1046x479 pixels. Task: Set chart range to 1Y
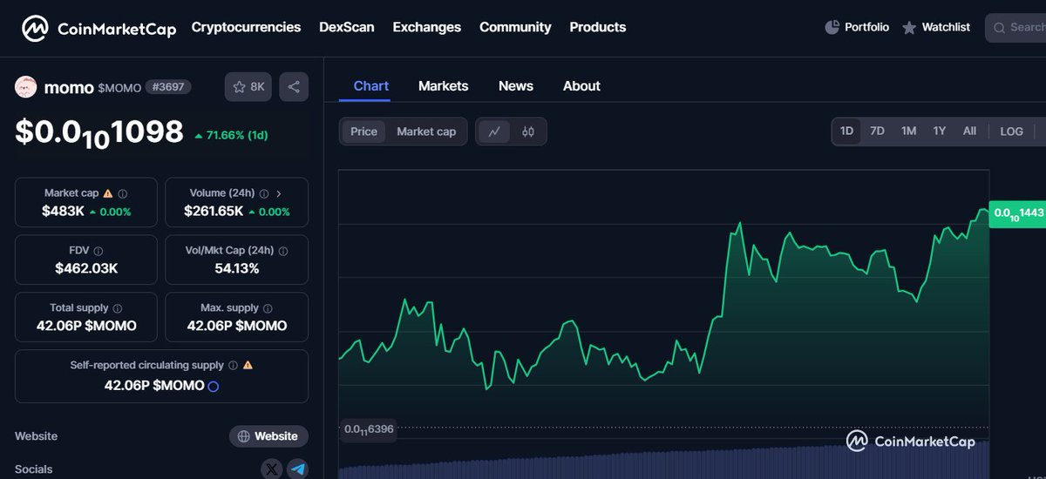pos(939,131)
